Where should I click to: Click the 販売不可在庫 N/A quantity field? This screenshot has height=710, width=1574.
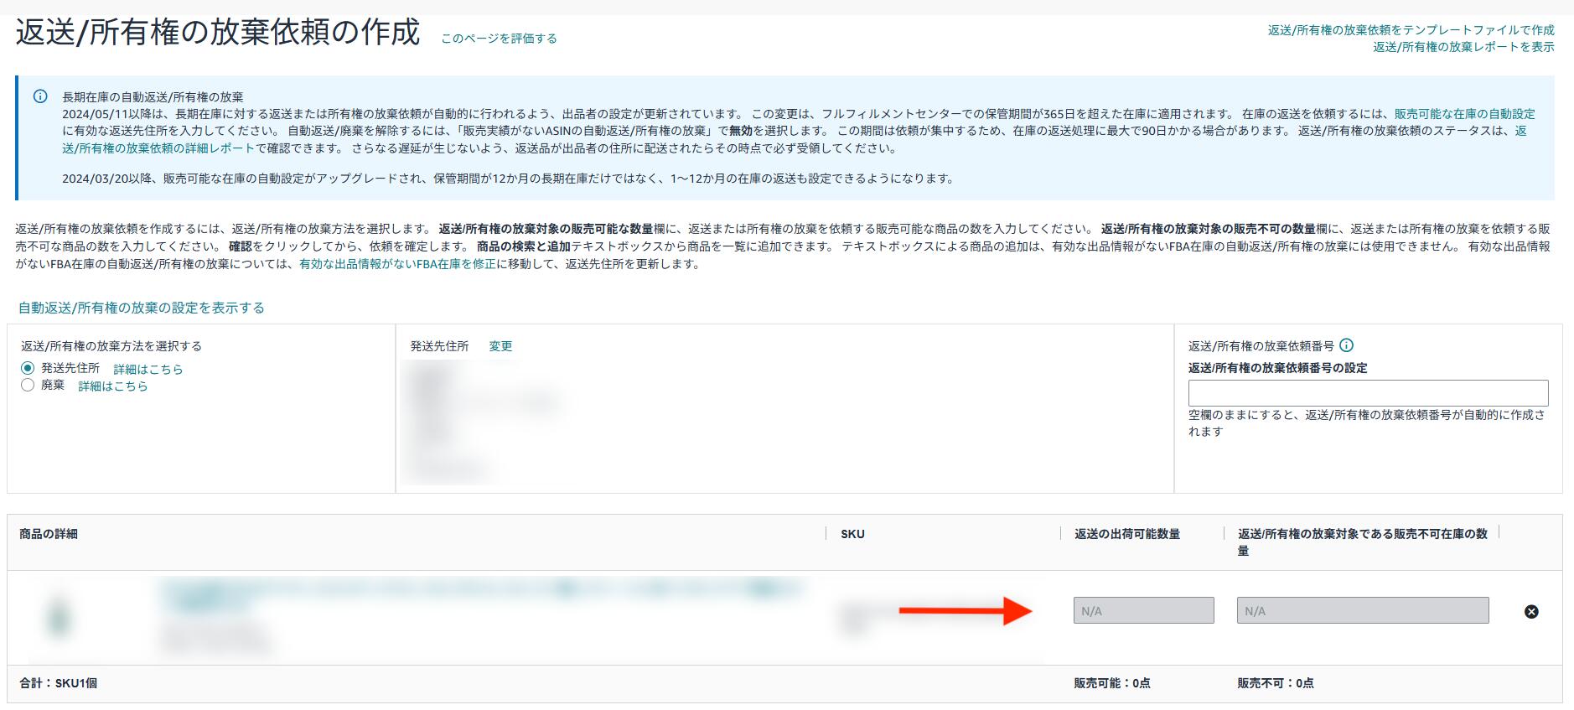pos(1362,611)
